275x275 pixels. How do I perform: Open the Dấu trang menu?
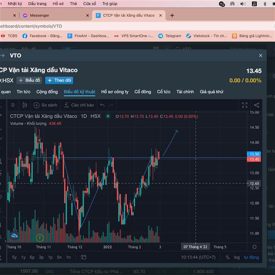pyautogui.click(x=37, y=4)
